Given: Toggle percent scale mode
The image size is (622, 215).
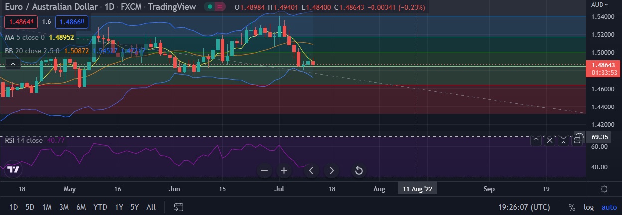Looking at the screenshot, I should pyautogui.click(x=572, y=207).
